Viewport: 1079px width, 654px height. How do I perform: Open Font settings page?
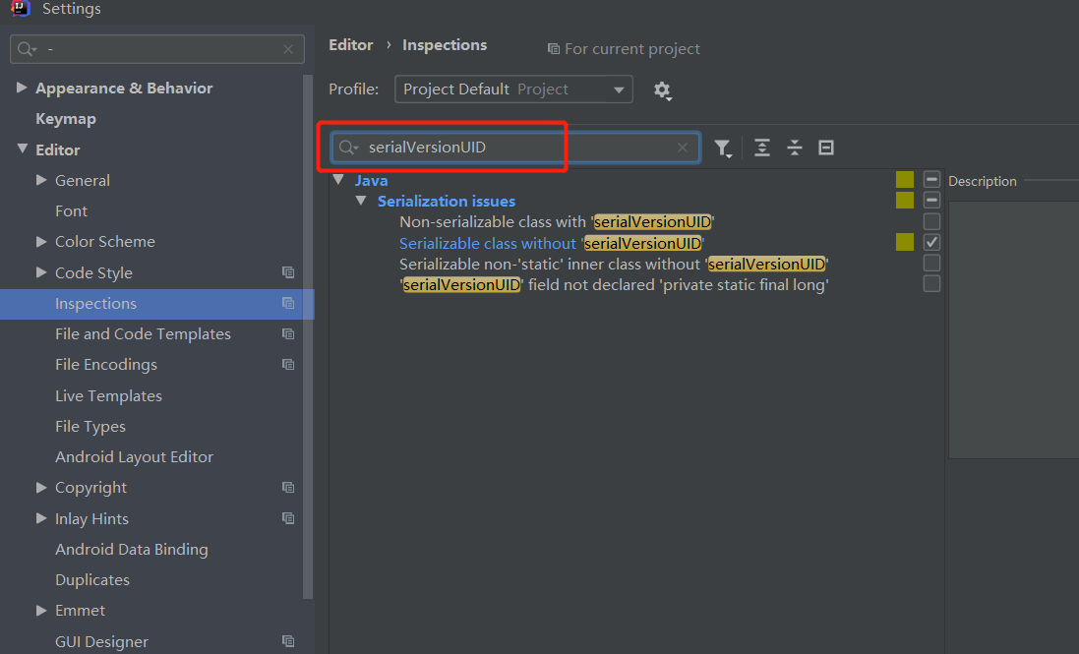[x=72, y=211]
